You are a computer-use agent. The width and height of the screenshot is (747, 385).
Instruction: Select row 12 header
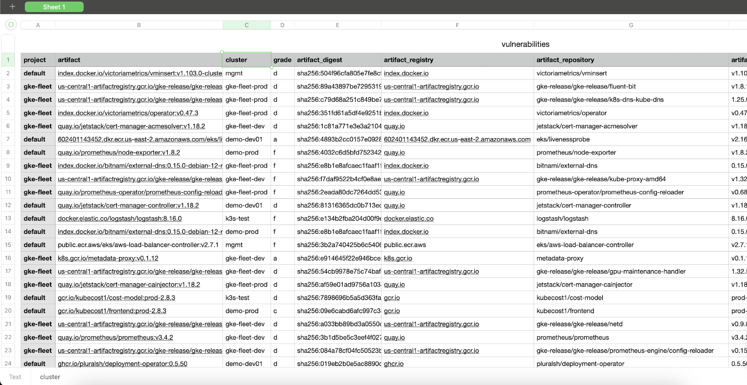click(8, 205)
